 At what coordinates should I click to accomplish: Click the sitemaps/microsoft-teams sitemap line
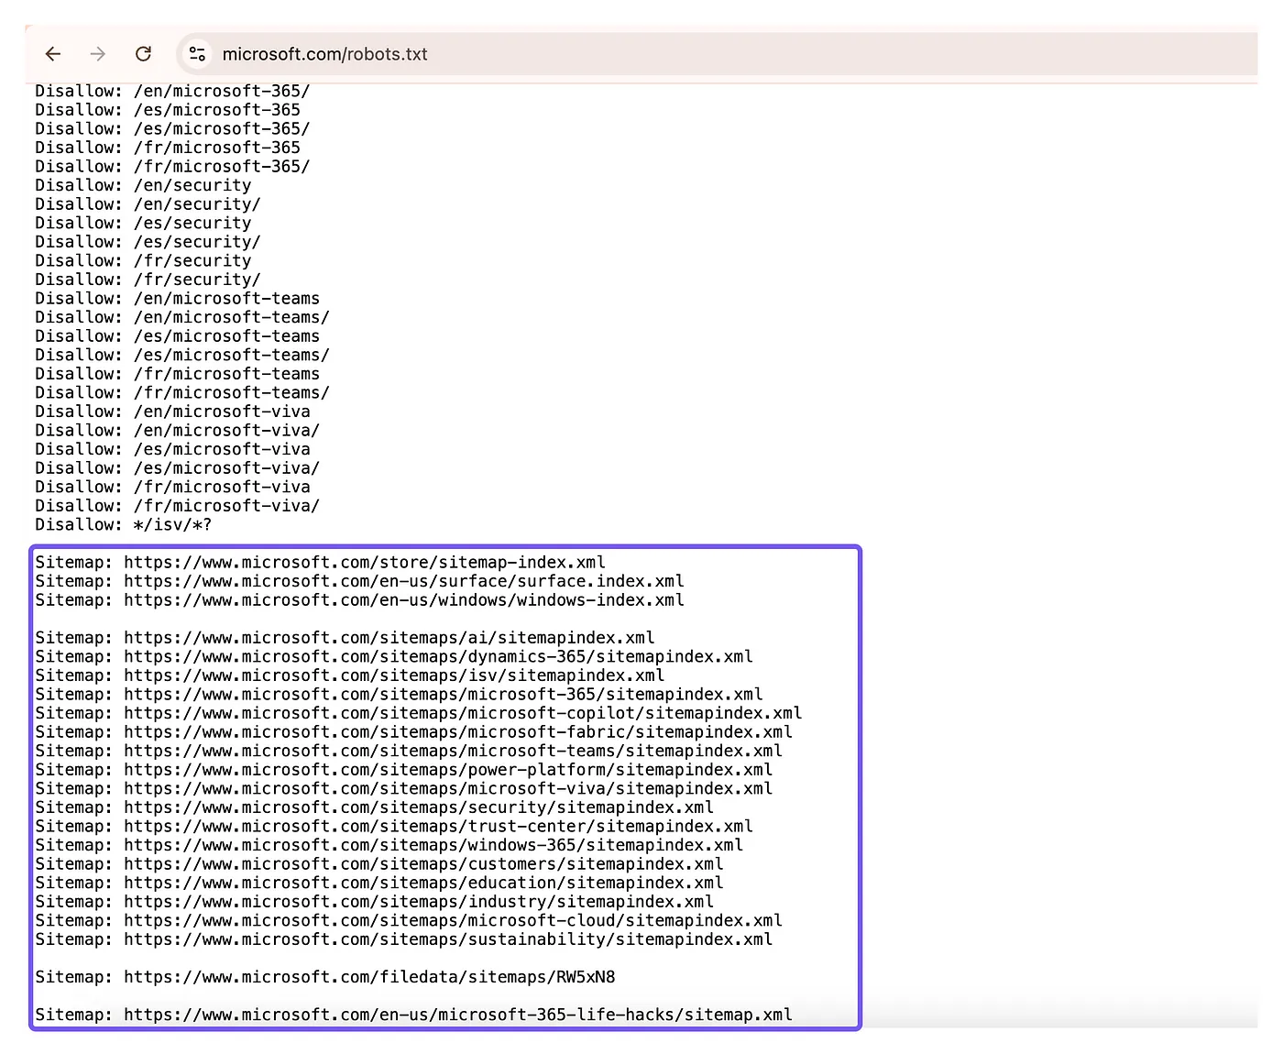[x=409, y=751]
